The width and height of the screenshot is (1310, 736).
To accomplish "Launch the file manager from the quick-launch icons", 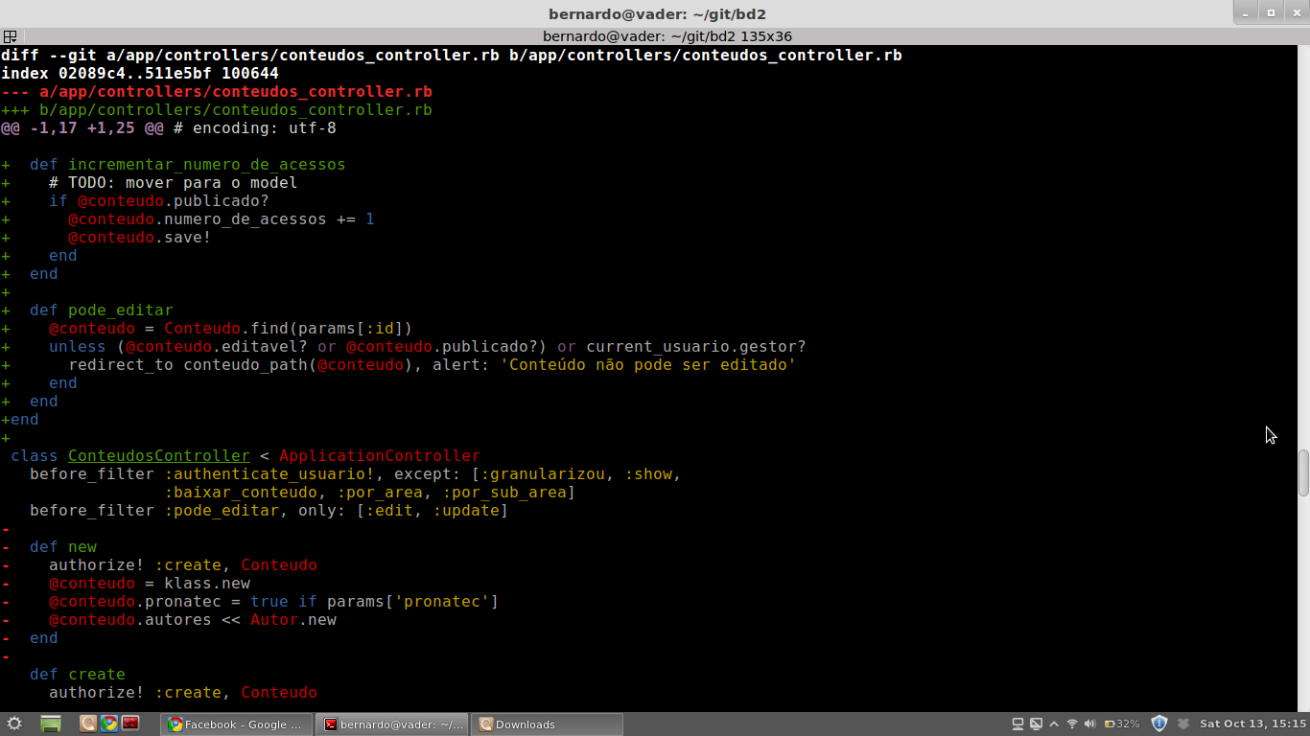I will coord(88,724).
